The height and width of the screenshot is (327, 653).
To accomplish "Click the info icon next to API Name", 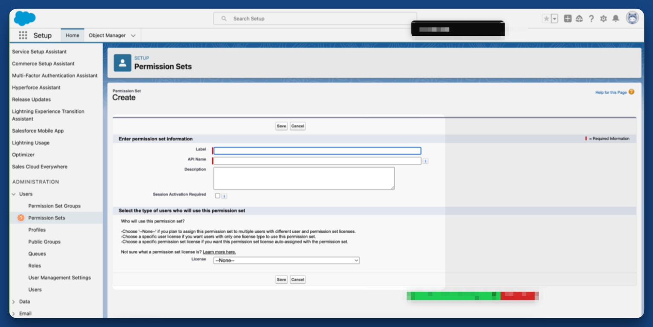I will coord(426,161).
